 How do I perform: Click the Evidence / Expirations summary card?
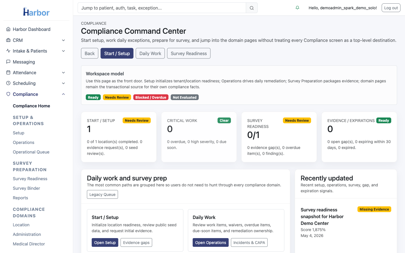pos(359,137)
